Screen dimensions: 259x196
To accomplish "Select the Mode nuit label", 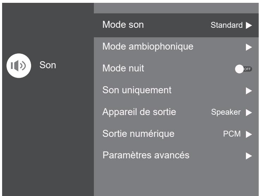I will [x=123, y=68].
